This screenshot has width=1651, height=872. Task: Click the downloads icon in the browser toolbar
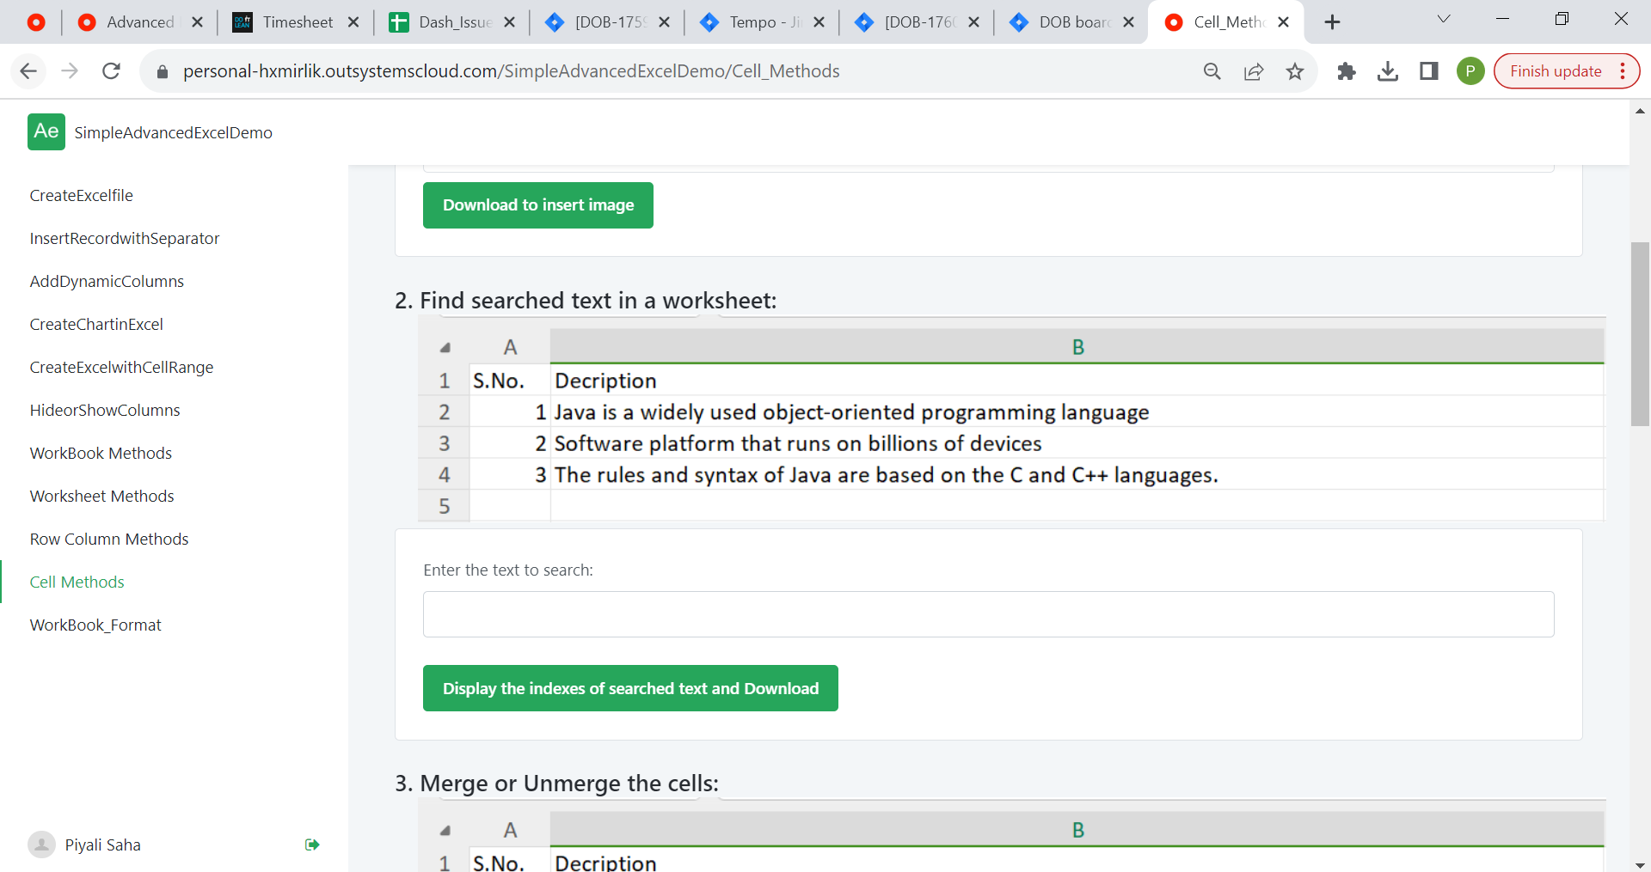pyautogui.click(x=1387, y=71)
